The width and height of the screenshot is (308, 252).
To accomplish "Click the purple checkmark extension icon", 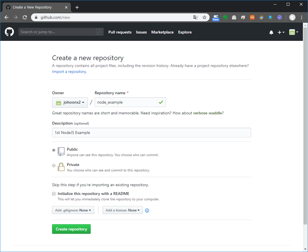I will pyautogui.click(x=280, y=17).
